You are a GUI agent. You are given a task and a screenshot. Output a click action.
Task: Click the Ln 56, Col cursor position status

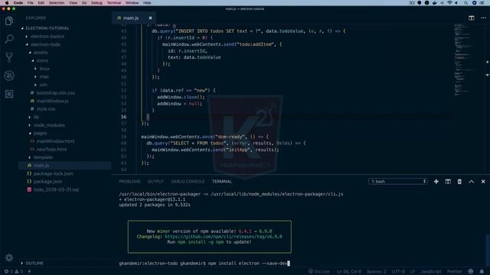click(x=349, y=271)
